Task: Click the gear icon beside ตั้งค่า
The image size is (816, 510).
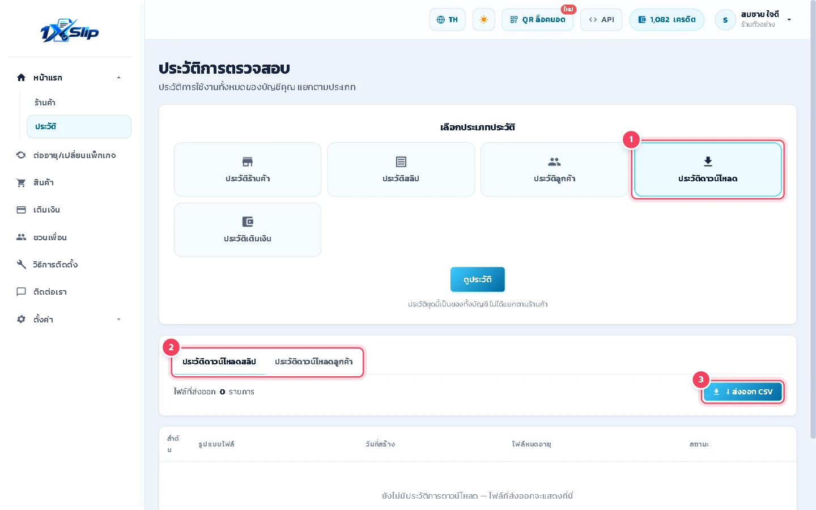Action: pyautogui.click(x=22, y=320)
